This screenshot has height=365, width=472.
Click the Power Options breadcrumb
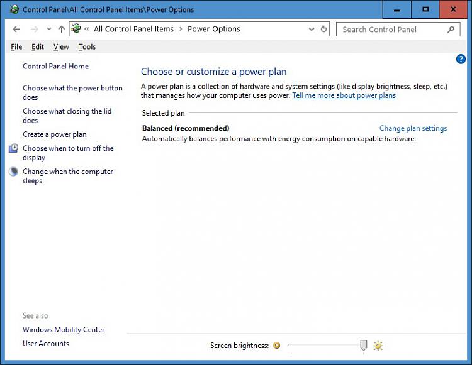tap(214, 29)
